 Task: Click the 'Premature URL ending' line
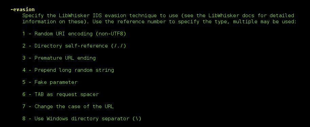(65, 58)
